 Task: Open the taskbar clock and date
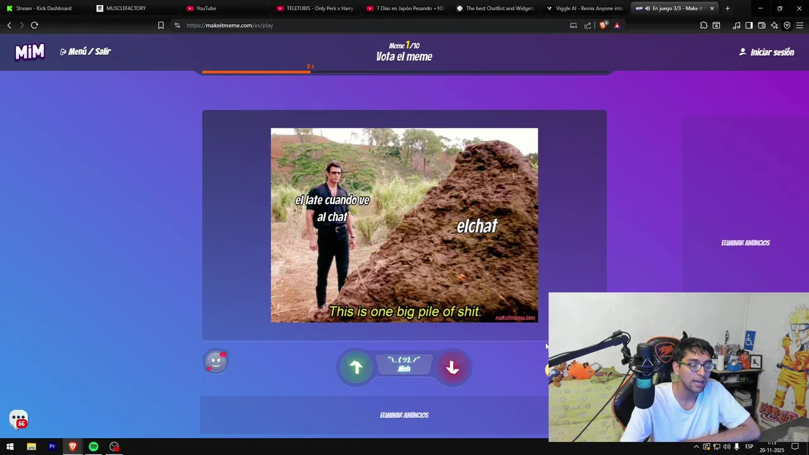pyautogui.click(x=772, y=447)
